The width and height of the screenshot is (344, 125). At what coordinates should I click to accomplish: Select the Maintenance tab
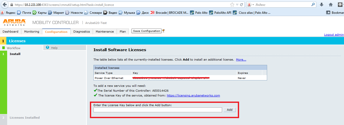click(105, 32)
